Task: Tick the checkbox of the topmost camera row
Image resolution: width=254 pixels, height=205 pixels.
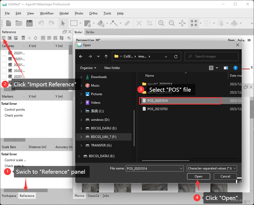Action: pyautogui.click(x=4, y=53)
